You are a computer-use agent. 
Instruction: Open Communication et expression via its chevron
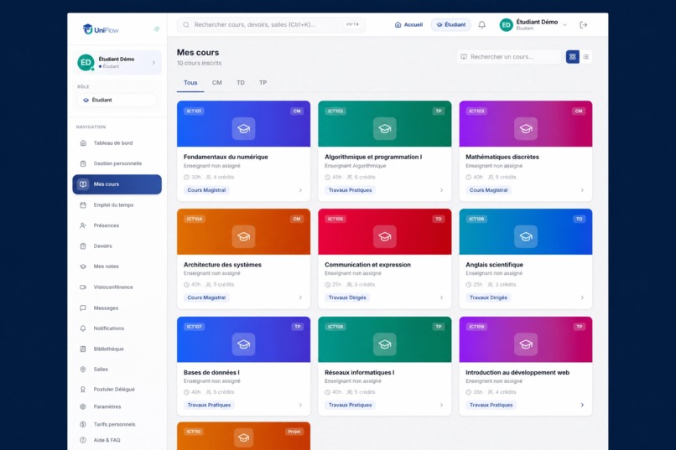point(441,298)
